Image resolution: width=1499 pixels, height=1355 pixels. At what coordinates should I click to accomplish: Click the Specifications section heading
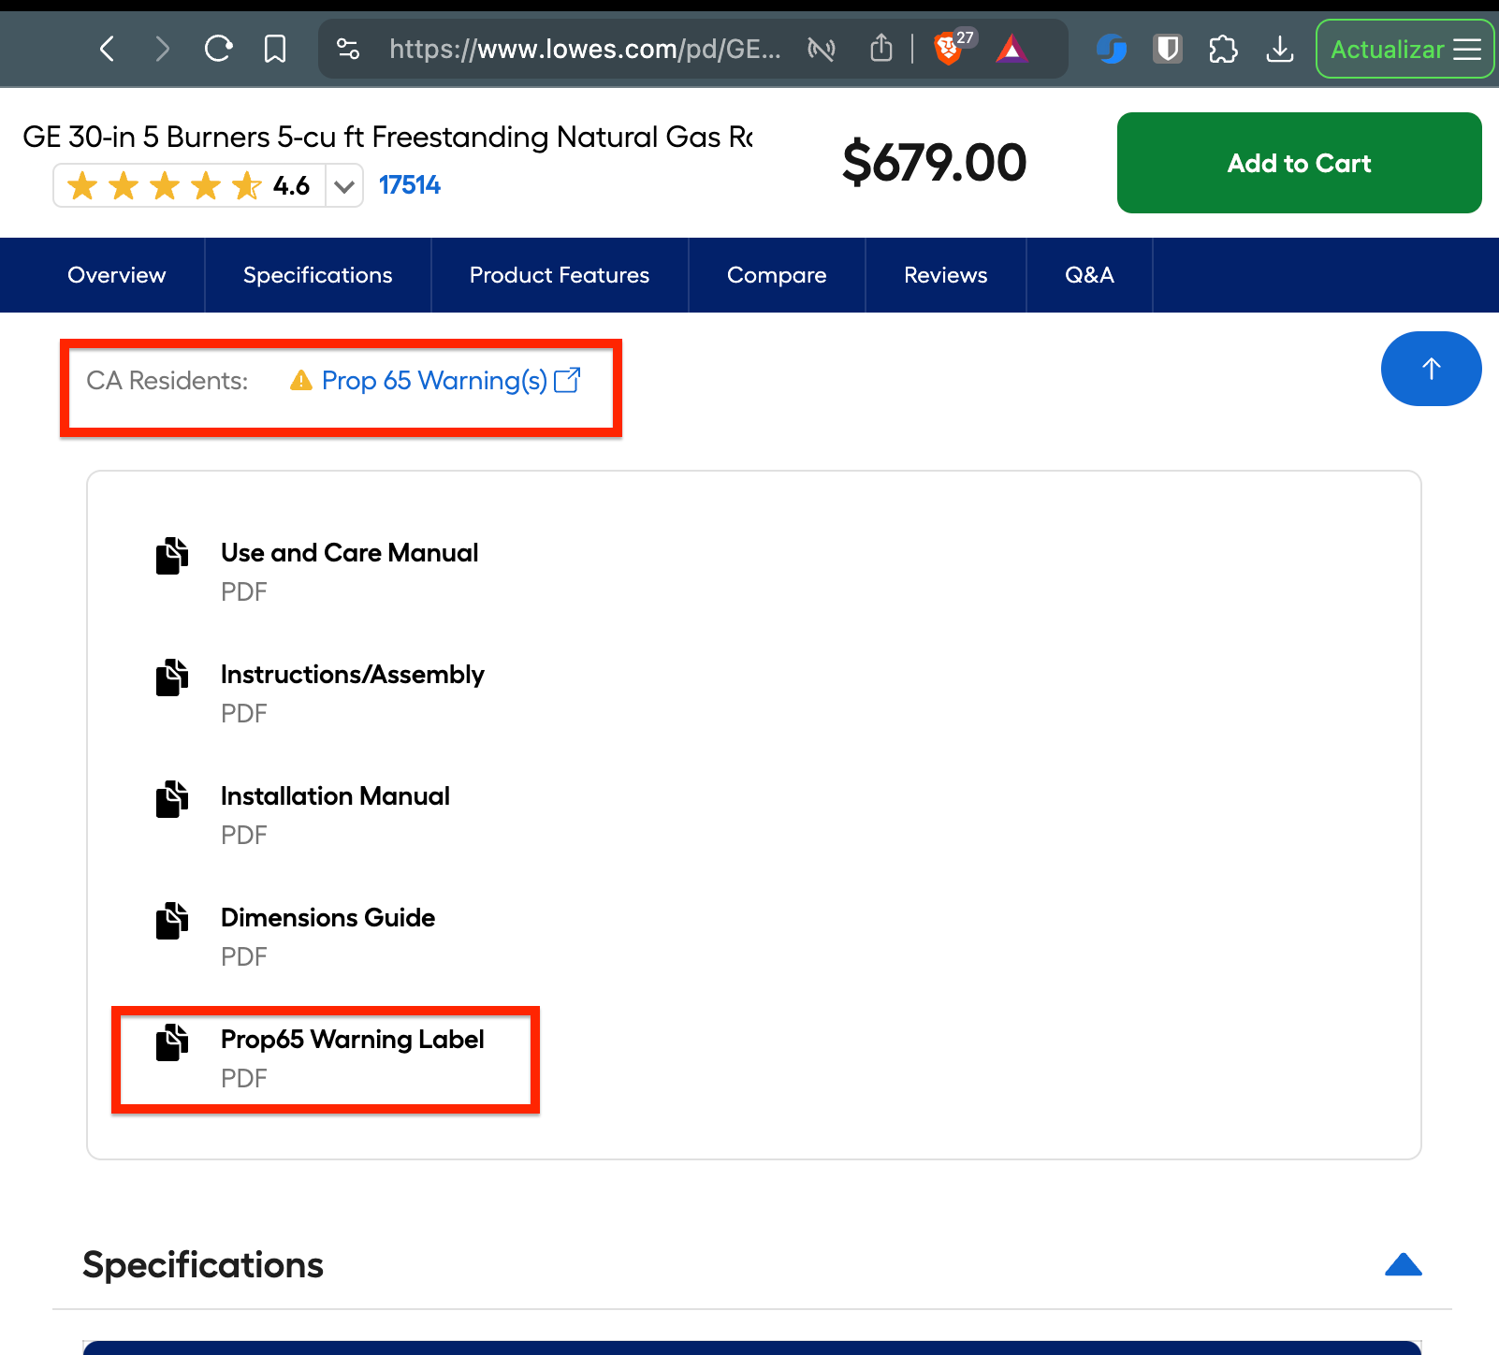[x=203, y=1265]
